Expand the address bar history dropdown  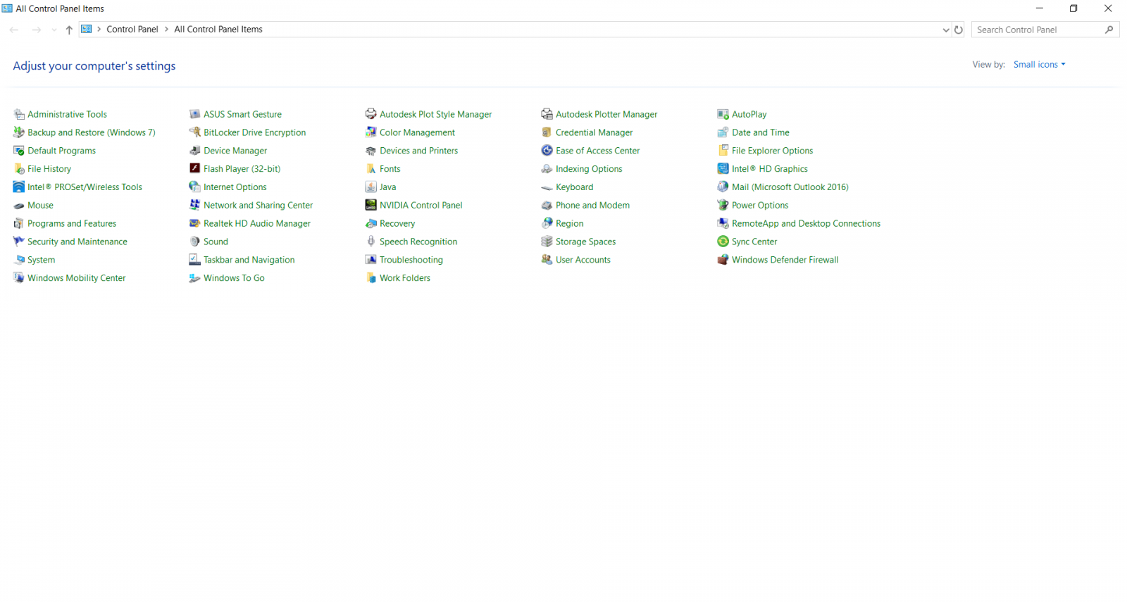946,30
